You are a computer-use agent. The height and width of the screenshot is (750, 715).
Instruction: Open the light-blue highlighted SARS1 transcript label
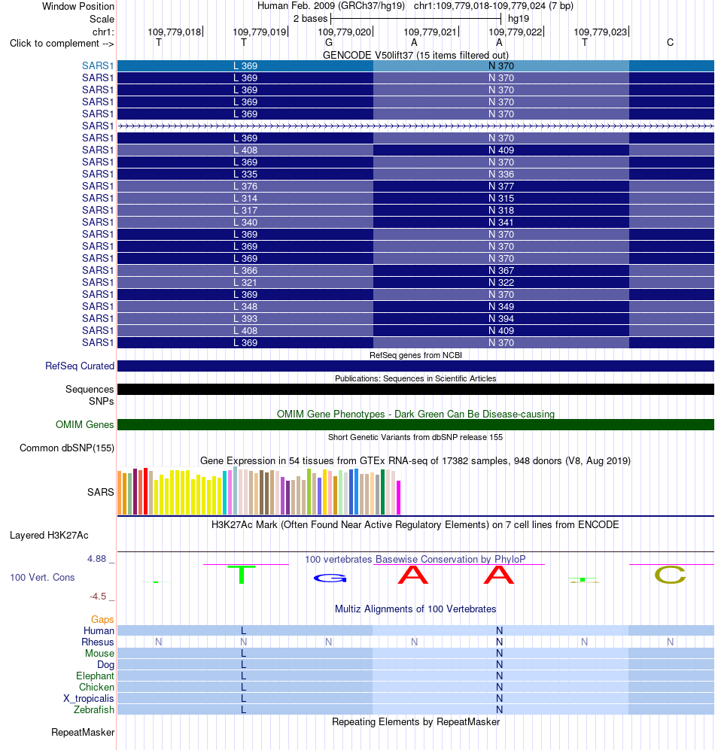[98, 65]
